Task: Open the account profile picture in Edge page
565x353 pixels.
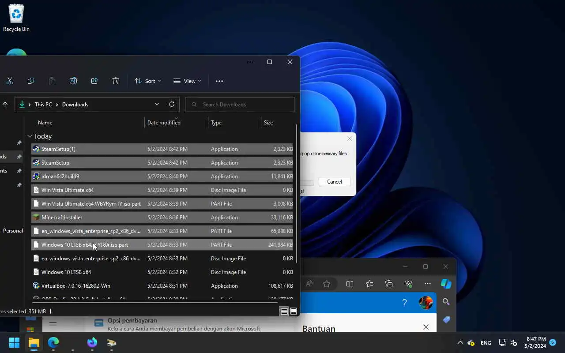Action: [426, 303]
